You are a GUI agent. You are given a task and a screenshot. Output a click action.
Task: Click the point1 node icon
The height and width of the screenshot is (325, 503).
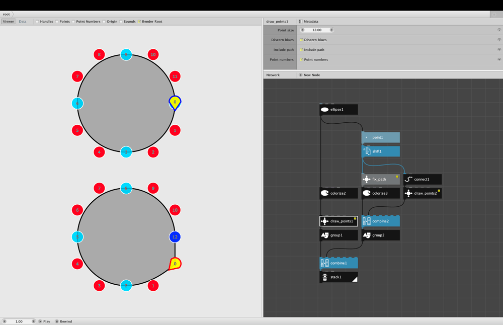[x=367, y=137]
